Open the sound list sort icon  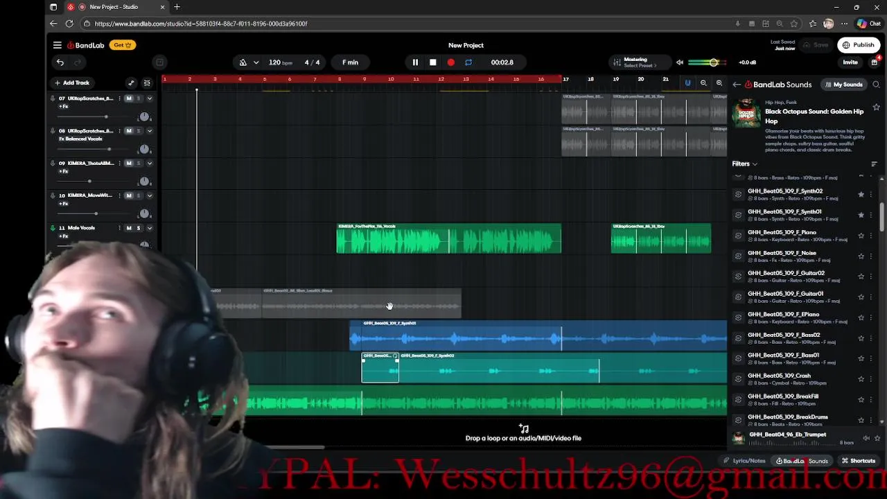pyautogui.click(x=874, y=164)
